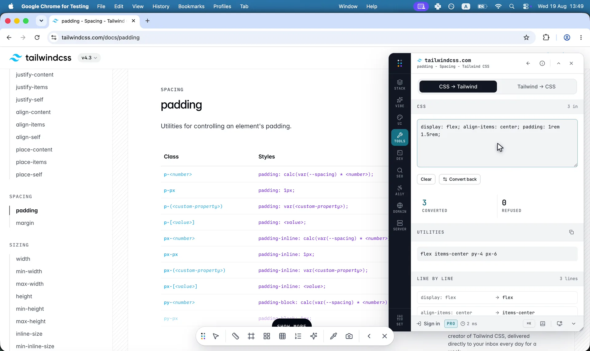Select the pointer inspect tool in floating toolbar

(216, 336)
